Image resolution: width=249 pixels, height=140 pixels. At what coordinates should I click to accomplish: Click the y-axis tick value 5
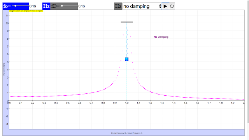pyautogui.click(x=8, y=62)
